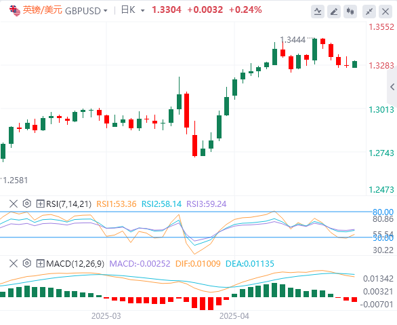Image resolution: width=397 pixels, height=325 pixels.
Task: Click the 1.3013 price axis label
Action: coord(381,110)
